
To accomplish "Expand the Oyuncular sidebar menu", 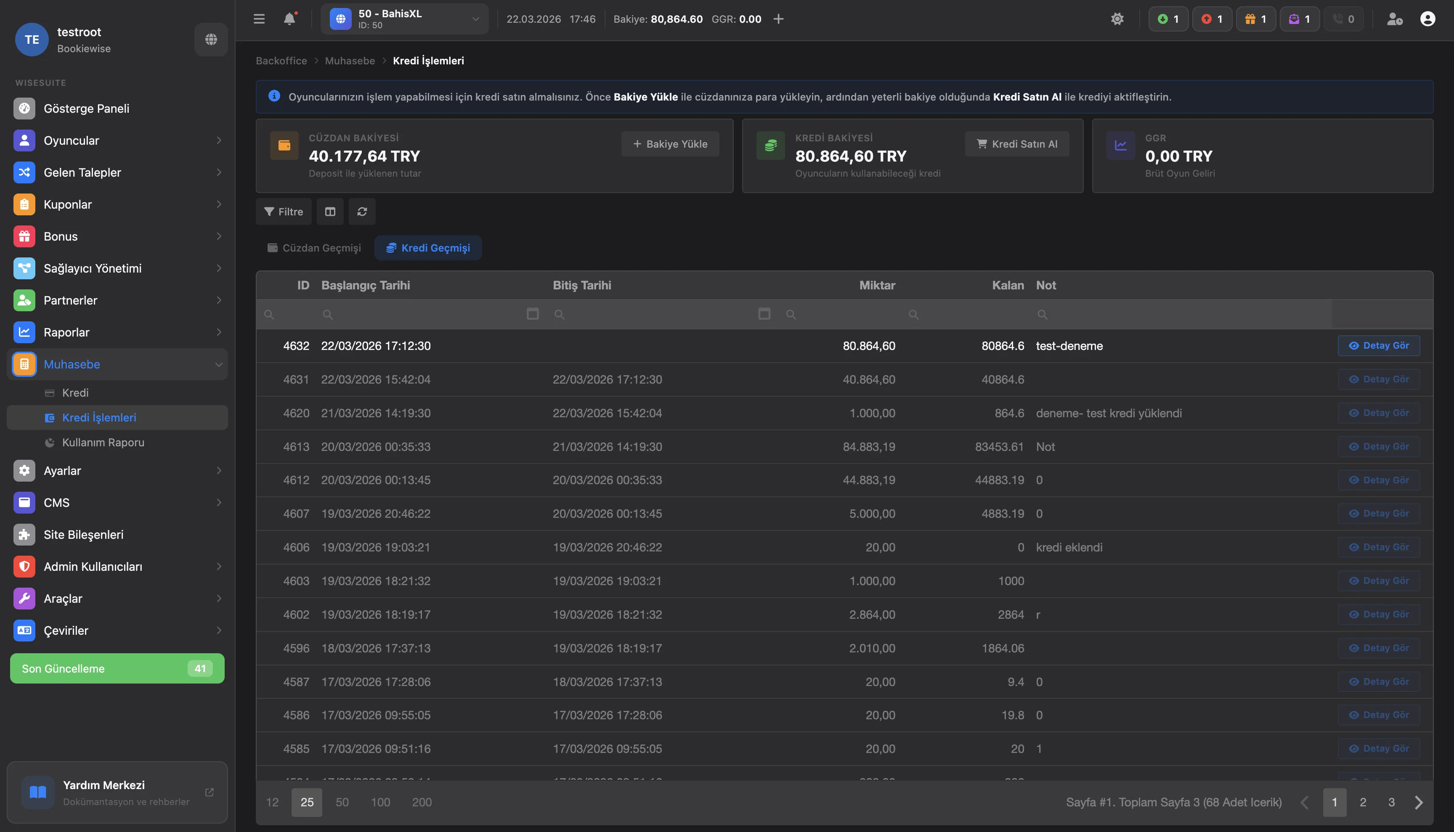I will (117, 140).
